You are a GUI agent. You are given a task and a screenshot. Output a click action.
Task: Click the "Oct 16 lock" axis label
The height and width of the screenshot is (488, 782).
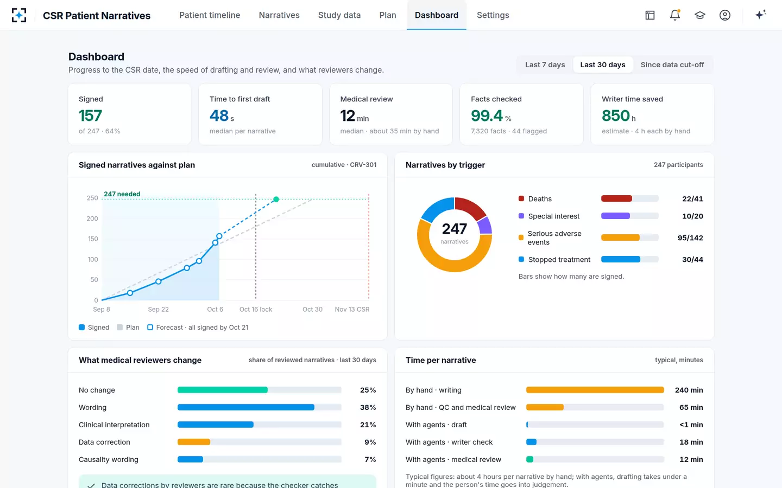coord(256,310)
